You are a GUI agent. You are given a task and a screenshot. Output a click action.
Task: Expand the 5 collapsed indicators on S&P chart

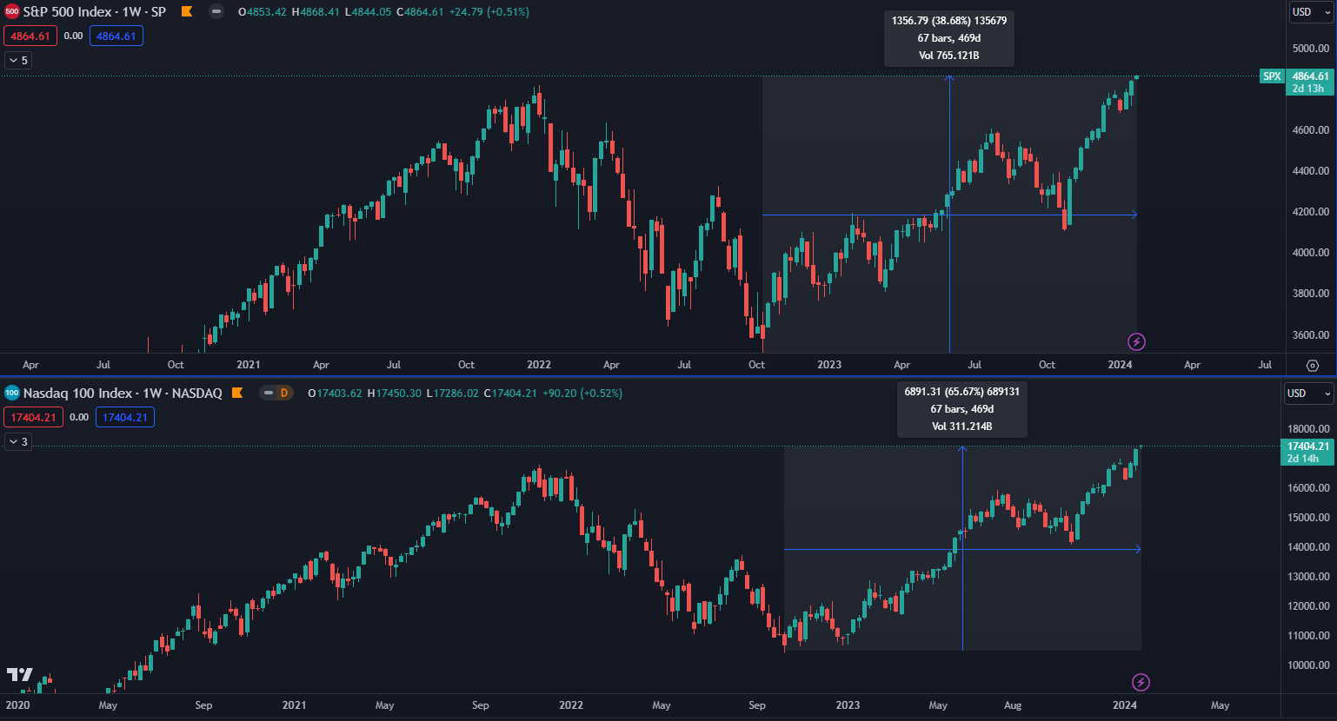(18, 61)
